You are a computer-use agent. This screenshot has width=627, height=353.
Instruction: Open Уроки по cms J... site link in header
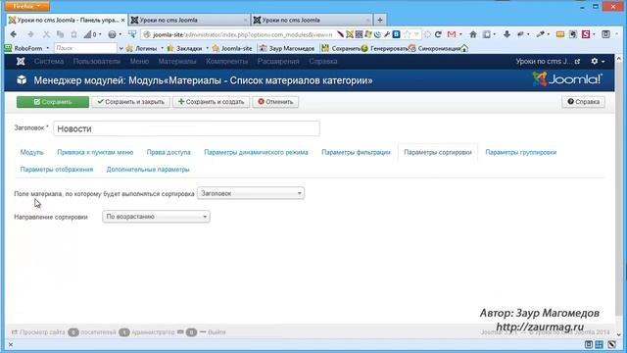548,61
